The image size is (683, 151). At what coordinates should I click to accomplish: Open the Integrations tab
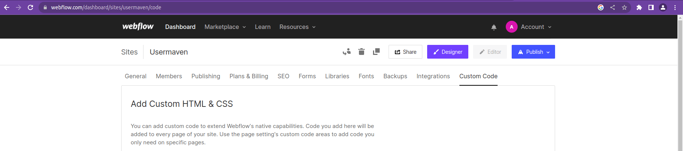pyautogui.click(x=433, y=76)
